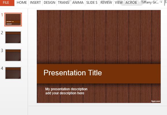Open the ANIMATIONS ribbon tab
Image resolution: width=167 pixels, height=115 pixels.
[78, 3]
